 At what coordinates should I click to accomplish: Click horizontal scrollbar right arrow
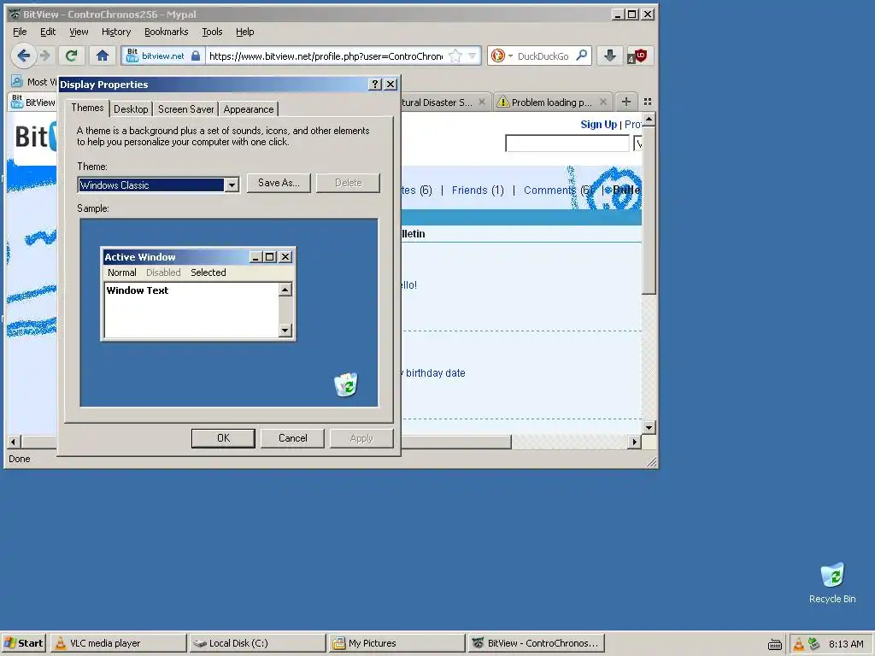click(634, 442)
